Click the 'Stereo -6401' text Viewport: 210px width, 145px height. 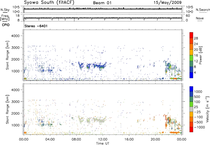point(36,26)
